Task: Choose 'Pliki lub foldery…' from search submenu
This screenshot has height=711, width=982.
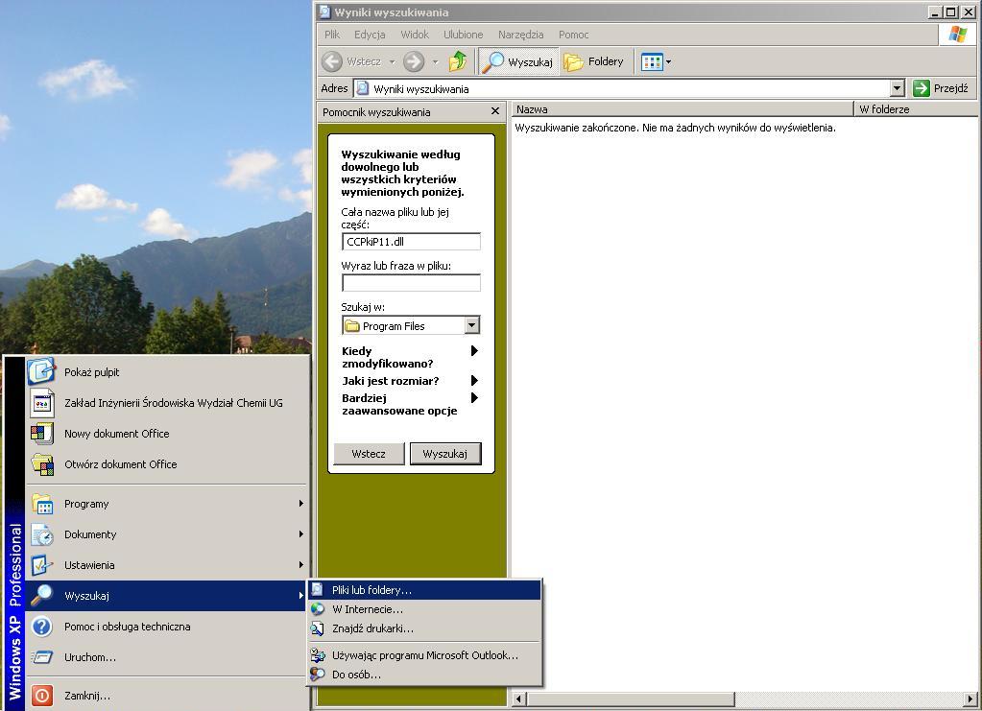Action: (424, 589)
